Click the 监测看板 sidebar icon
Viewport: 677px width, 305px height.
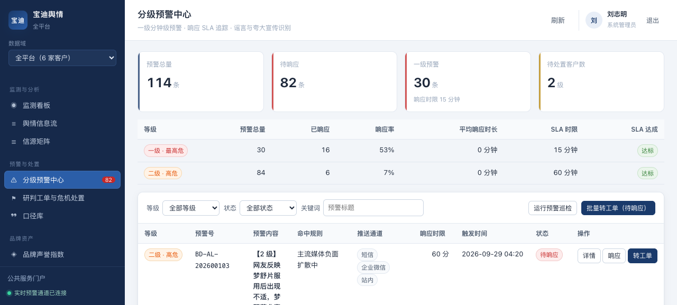tap(14, 105)
